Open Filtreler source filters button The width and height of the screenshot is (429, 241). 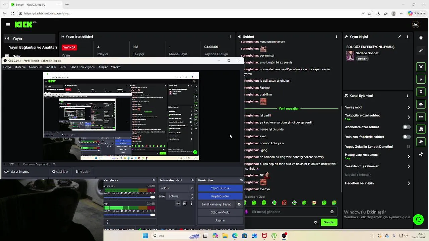[83, 172]
